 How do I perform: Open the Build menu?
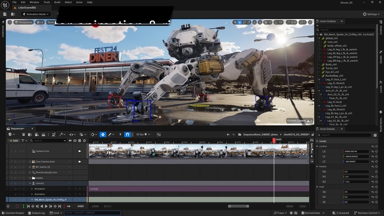click(x=57, y=2)
